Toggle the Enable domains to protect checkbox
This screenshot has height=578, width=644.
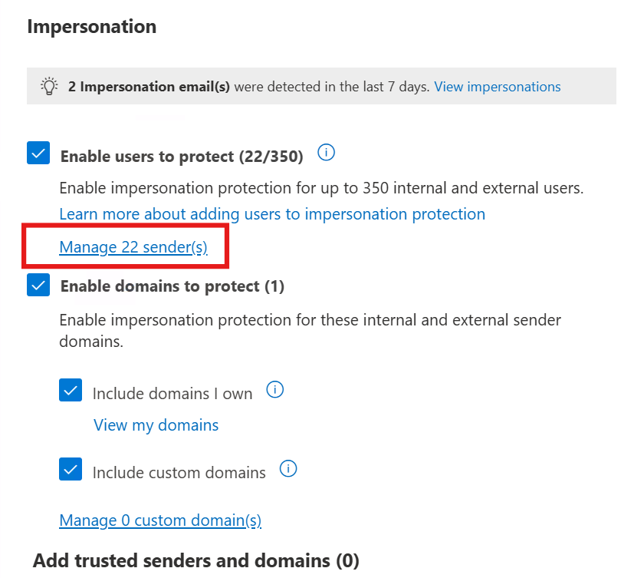point(38,286)
